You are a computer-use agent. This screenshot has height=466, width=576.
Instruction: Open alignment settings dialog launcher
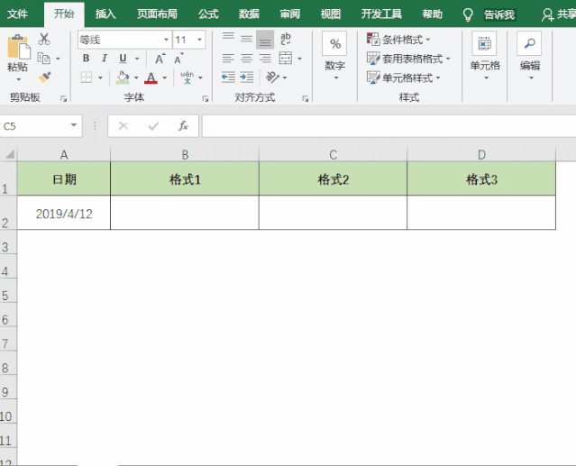pos(306,99)
